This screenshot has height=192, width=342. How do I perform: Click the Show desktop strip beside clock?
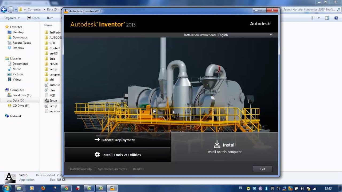tap(340, 188)
